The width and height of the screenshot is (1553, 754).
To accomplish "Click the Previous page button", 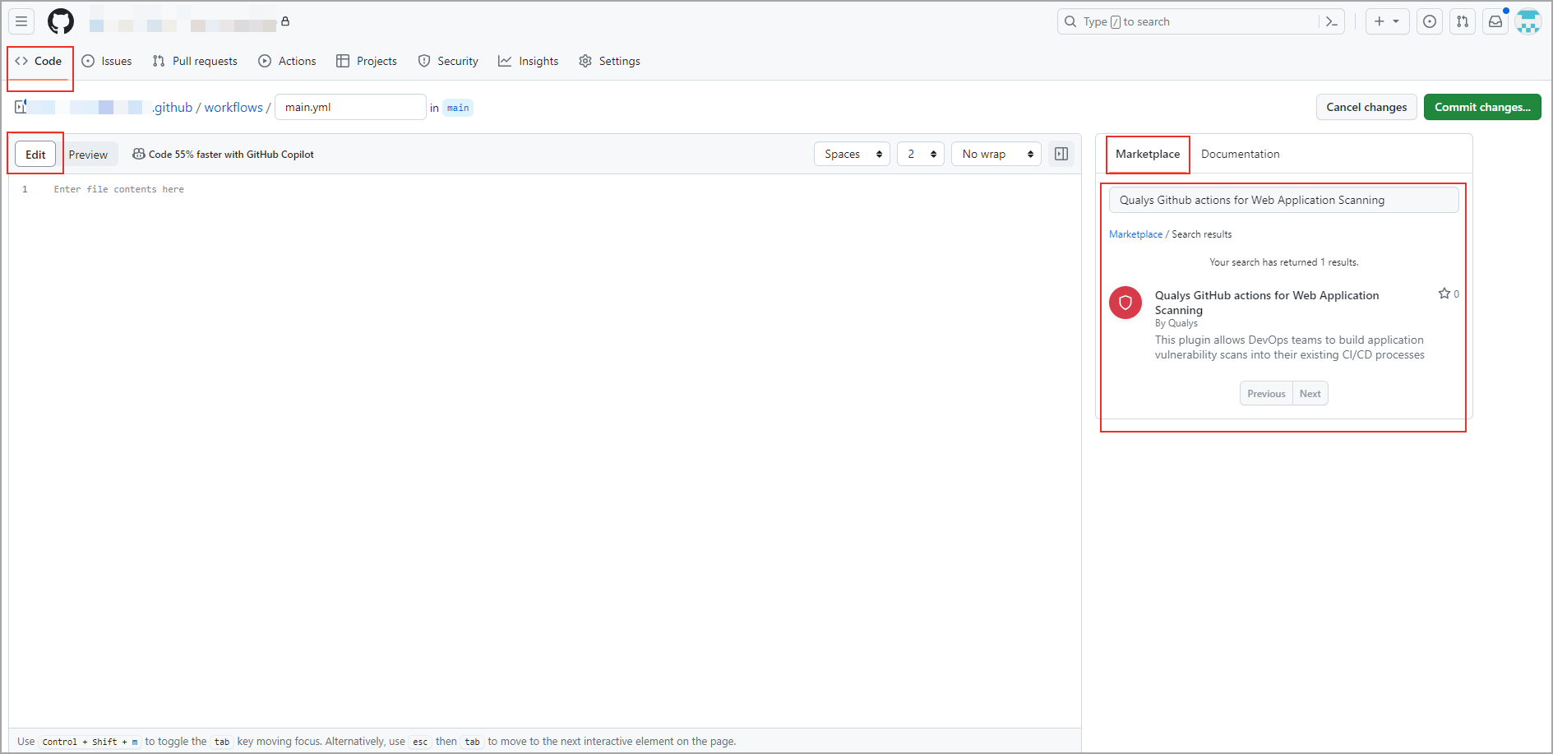I will (x=1266, y=394).
